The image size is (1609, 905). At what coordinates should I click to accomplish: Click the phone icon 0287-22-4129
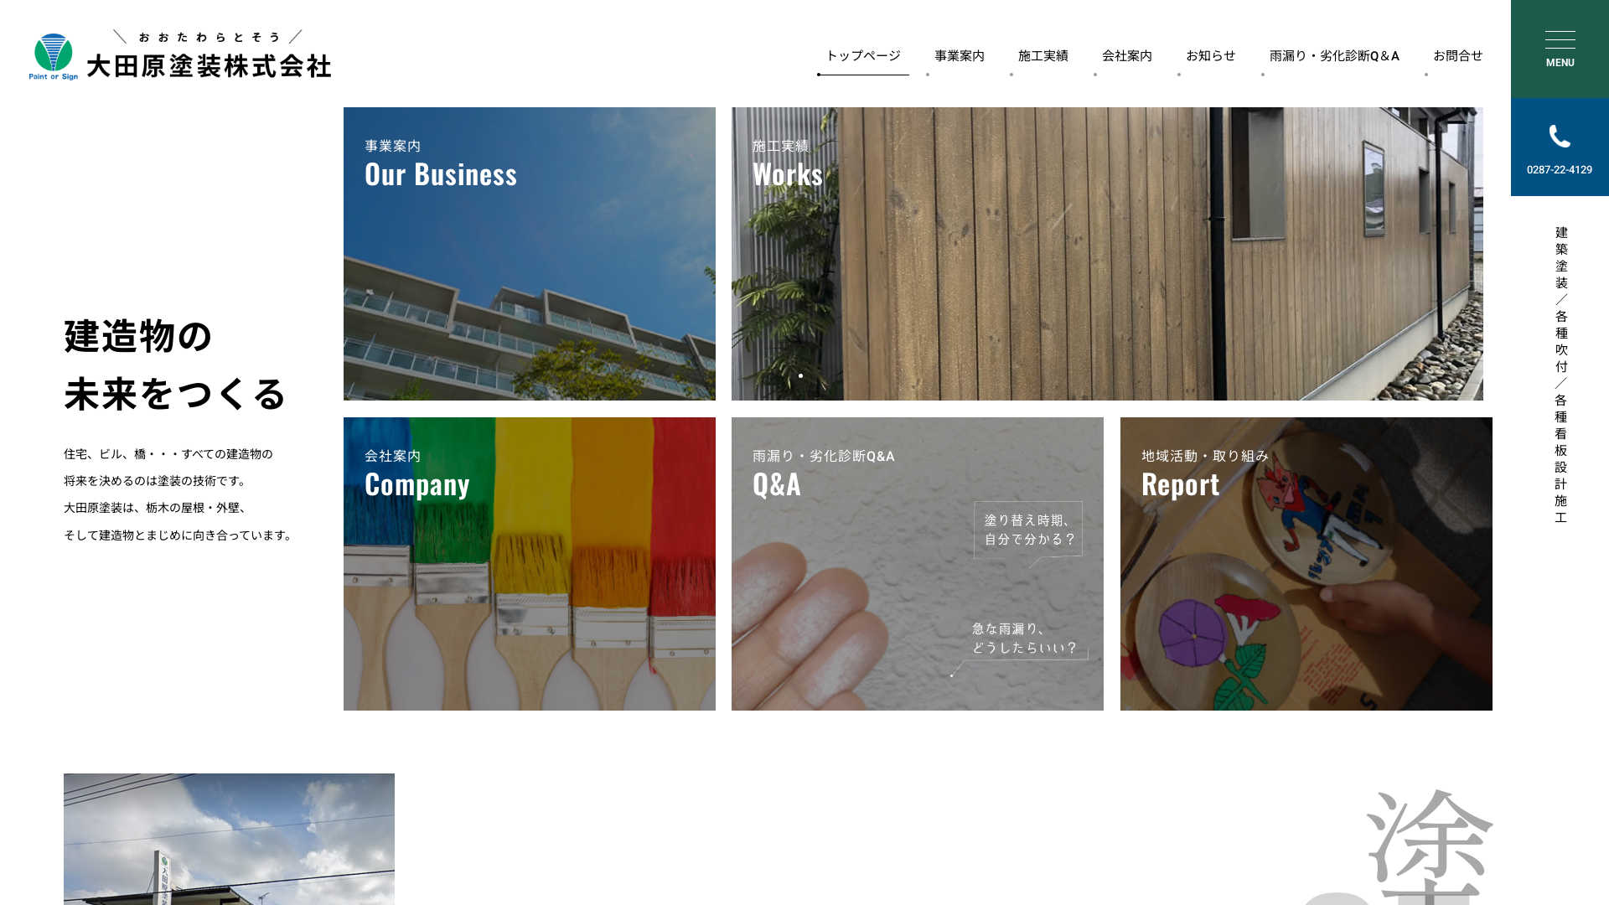pos(1560,147)
